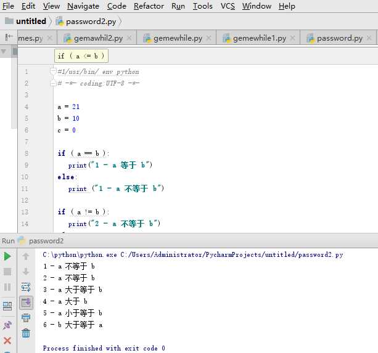
Task: Click line number 4 in the gutter
Action: pyautogui.click(x=27, y=107)
